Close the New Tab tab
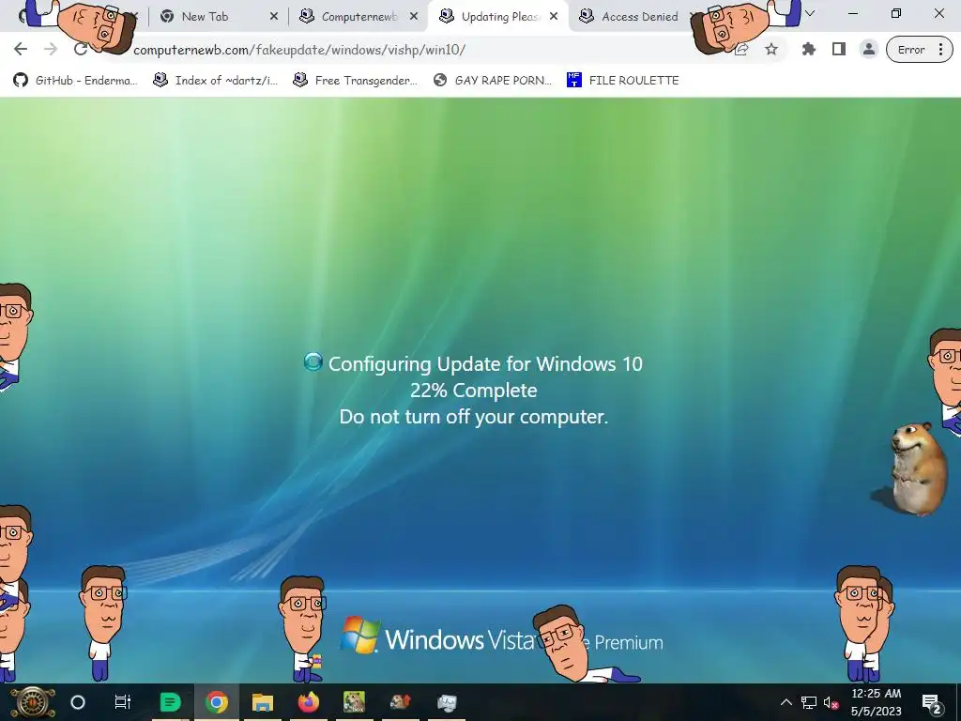Screen dimensions: 961x721 (x=274, y=17)
